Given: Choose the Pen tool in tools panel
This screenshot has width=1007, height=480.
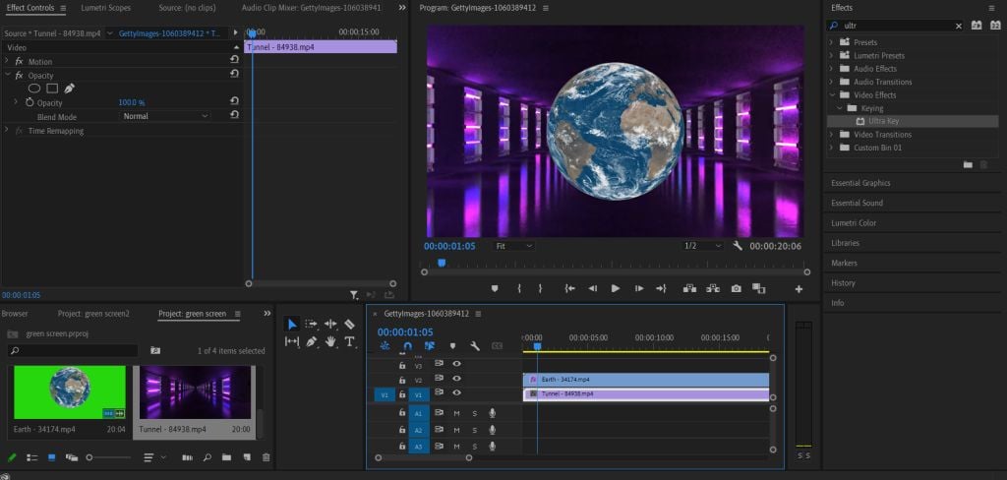Looking at the screenshot, I should [311, 341].
